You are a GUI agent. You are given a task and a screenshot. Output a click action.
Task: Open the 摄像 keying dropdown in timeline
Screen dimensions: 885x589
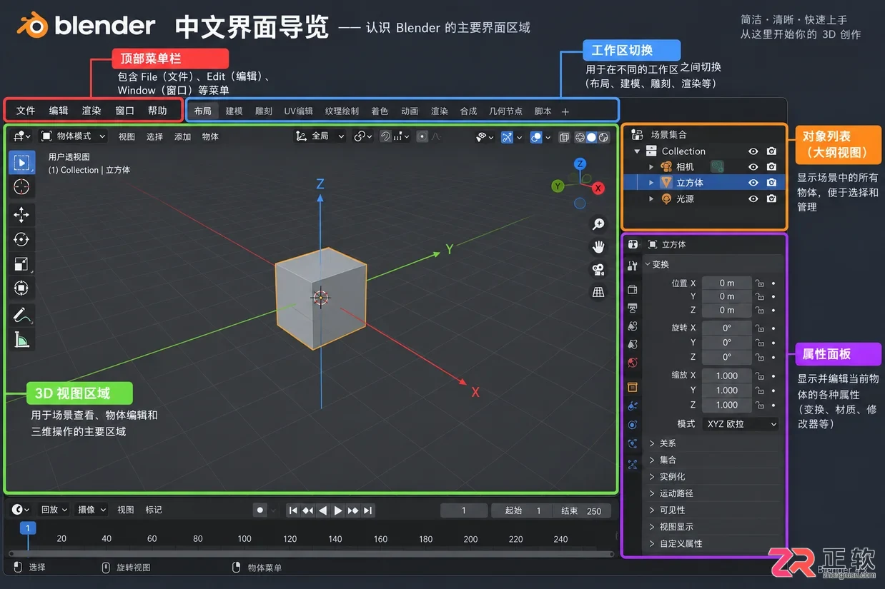click(x=92, y=510)
